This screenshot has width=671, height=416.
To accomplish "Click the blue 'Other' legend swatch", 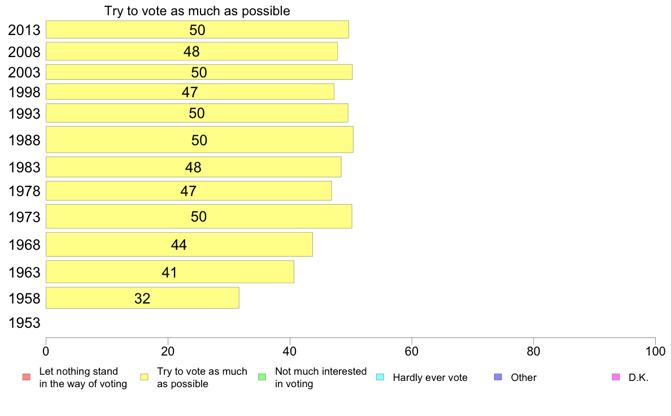I will 498,377.
